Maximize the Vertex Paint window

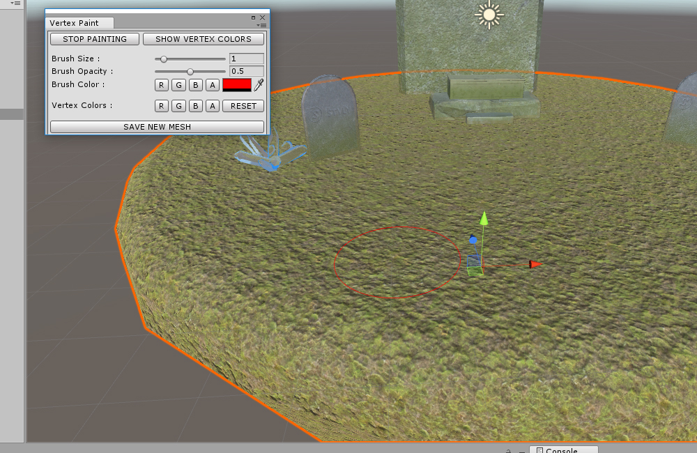click(x=254, y=18)
